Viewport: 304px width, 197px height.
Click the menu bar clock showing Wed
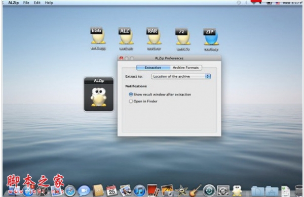click(x=292, y=3)
